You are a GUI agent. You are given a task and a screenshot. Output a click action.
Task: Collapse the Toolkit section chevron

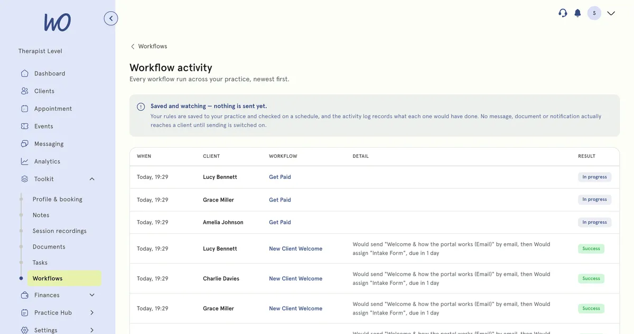click(92, 179)
